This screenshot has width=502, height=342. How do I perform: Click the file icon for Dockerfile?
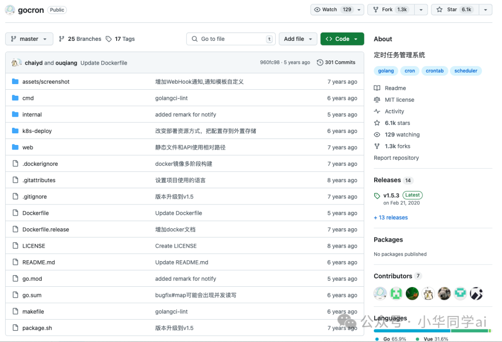click(x=15, y=213)
